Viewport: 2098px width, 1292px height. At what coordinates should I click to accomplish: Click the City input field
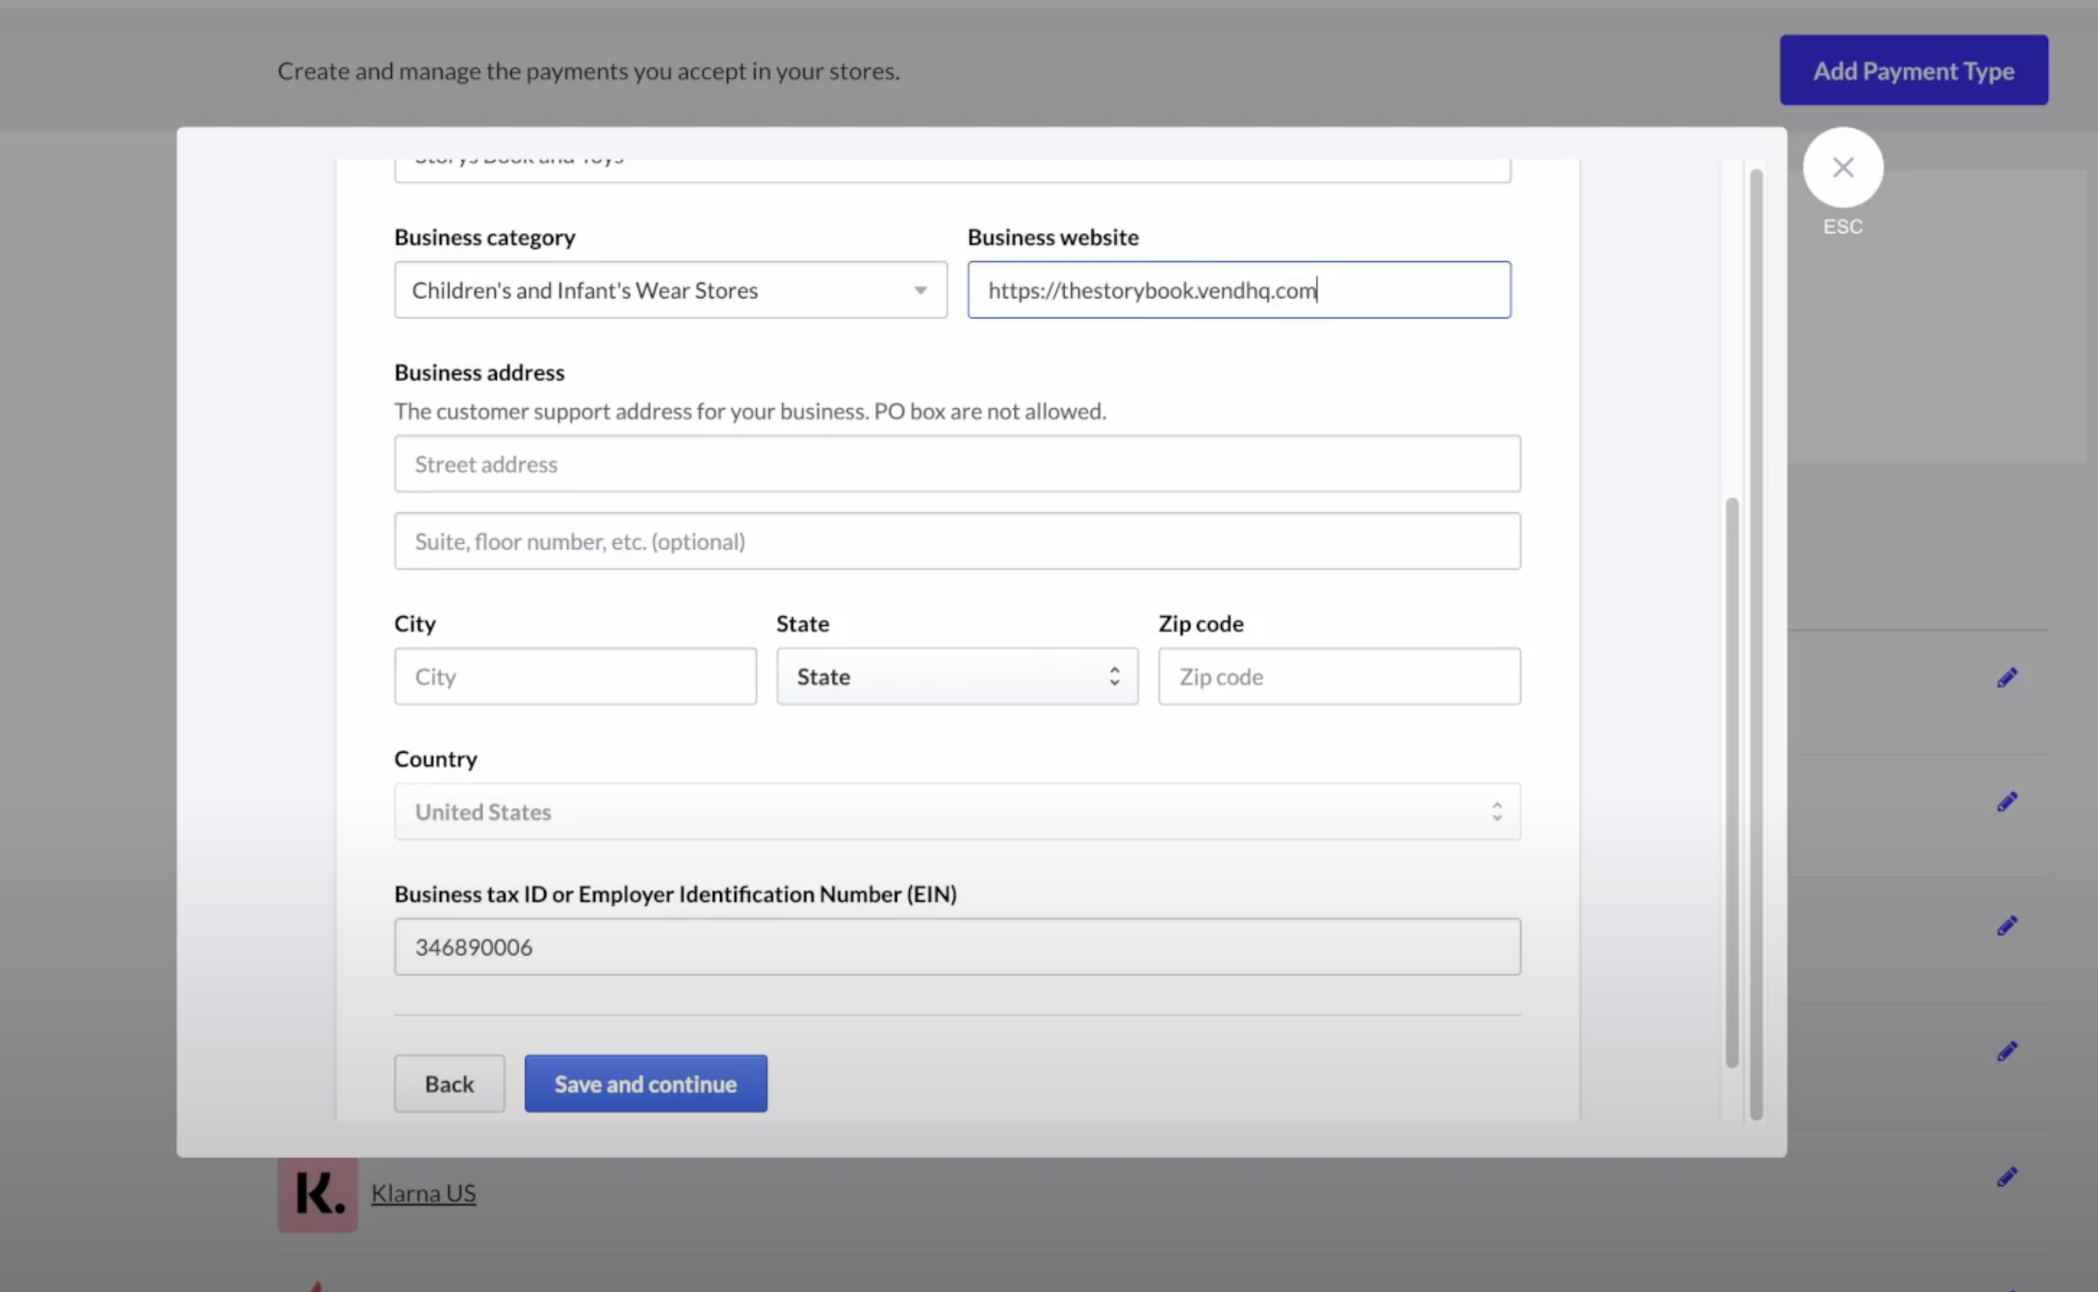(x=575, y=676)
